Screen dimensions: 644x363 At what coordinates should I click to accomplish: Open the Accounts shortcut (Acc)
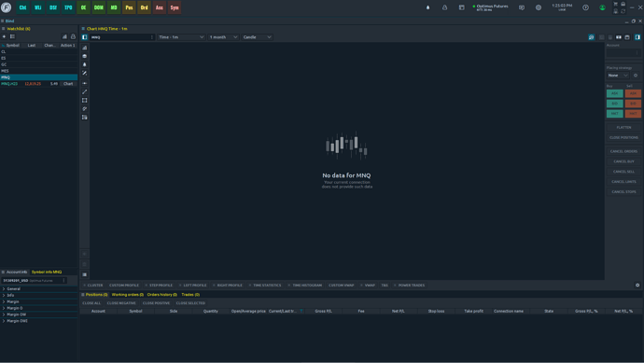pos(160,7)
